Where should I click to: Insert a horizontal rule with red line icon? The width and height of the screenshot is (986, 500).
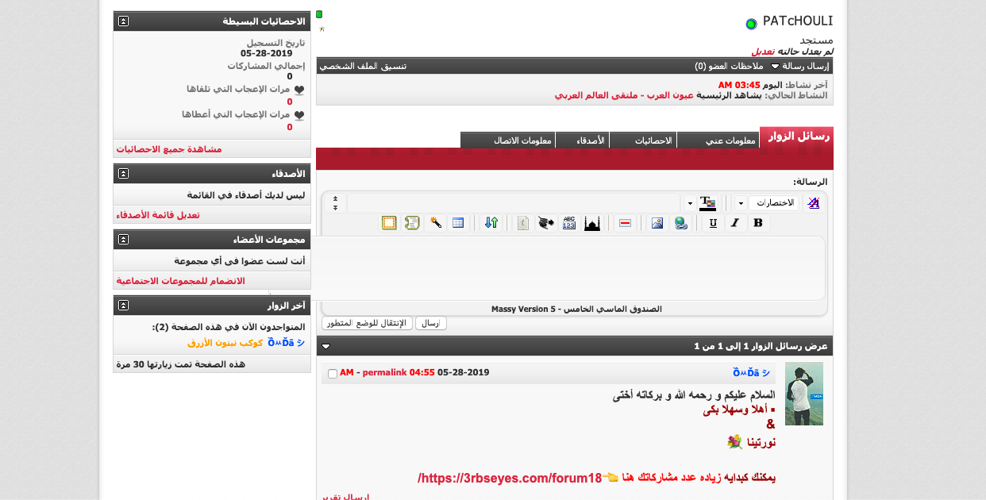(625, 223)
